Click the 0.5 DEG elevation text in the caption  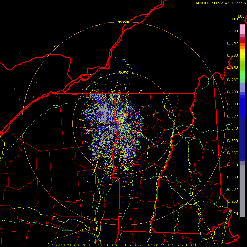click(132, 245)
